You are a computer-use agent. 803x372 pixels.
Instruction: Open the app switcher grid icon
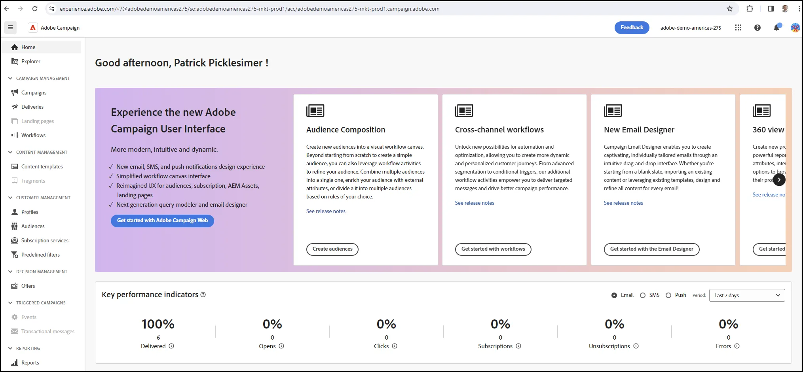(738, 28)
